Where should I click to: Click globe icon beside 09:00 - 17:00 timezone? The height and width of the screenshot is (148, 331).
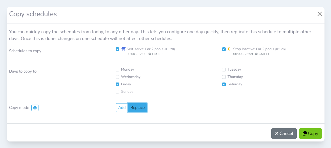tap(150, 54)
